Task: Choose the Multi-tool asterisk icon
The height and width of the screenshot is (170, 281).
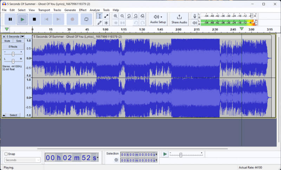Action: [106, 23]
